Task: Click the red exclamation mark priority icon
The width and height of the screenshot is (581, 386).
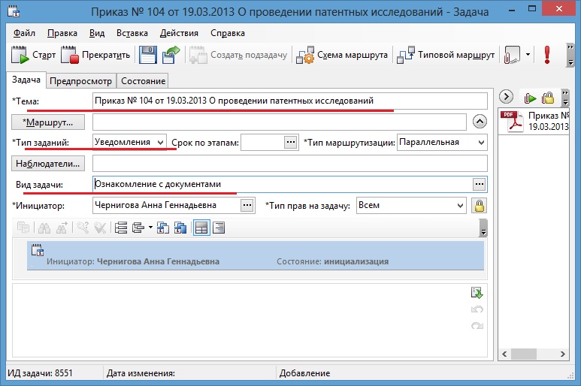Action: point(547,55)
